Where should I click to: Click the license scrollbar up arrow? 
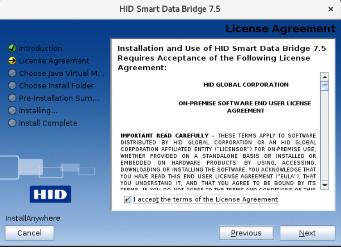324,77
